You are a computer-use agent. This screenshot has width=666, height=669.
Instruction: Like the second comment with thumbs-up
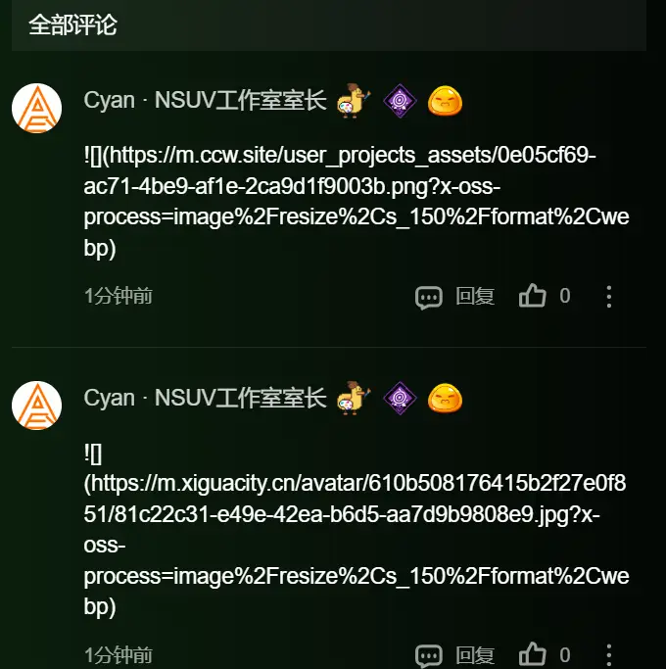click(532, 654)
